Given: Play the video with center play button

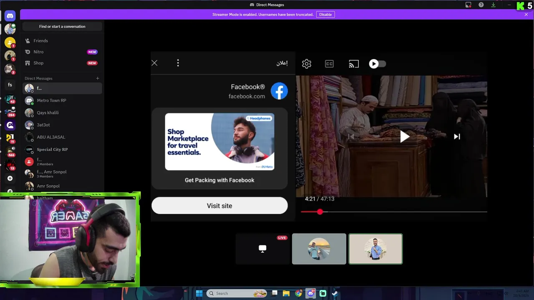Looking at the screenshot, I should click(404, 137).
